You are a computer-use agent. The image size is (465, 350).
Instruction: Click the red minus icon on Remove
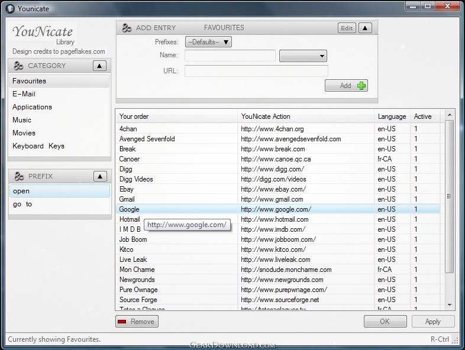pyautogui.click(x=122, y=322)
